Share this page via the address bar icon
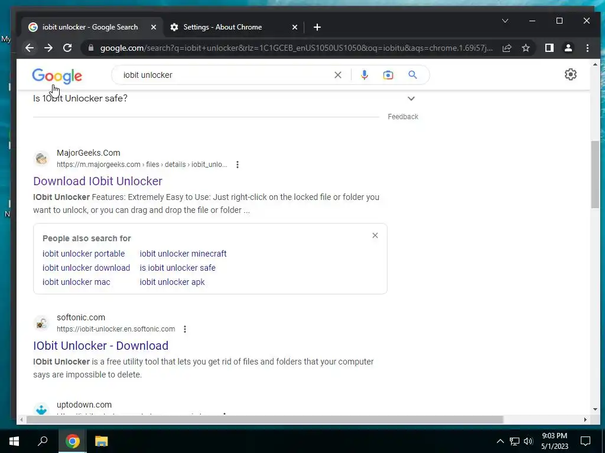 506,48
